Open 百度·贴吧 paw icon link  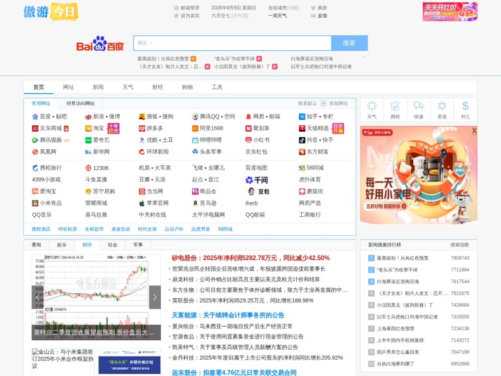(x=49, y=117)
